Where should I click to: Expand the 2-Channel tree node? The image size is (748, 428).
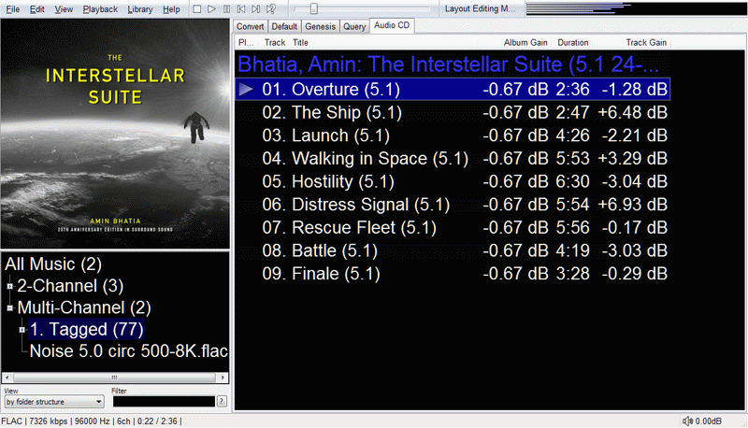[9, 287]
